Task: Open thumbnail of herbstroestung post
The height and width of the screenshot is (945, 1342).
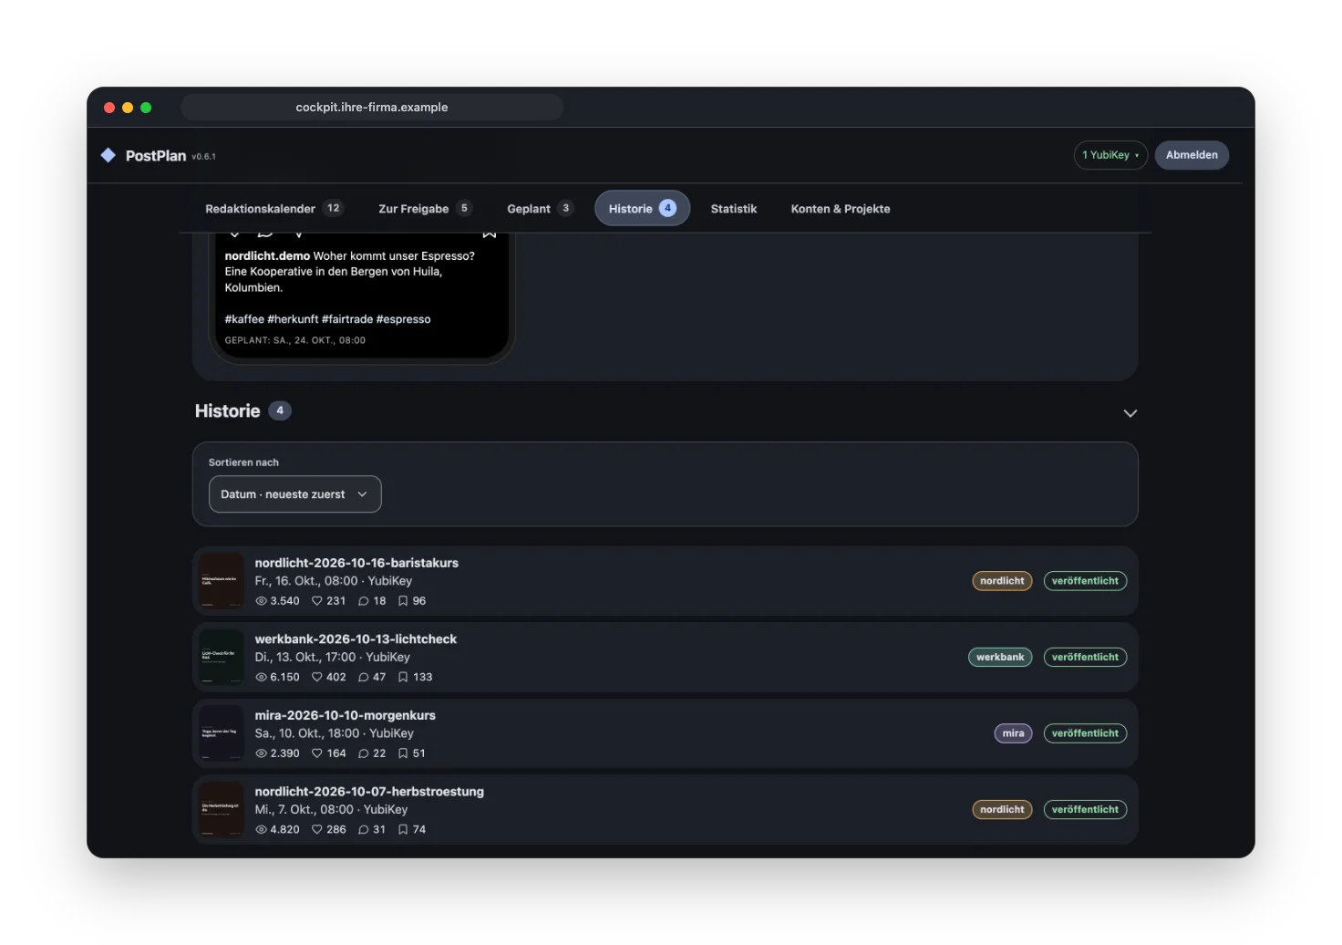Action: 221,809
